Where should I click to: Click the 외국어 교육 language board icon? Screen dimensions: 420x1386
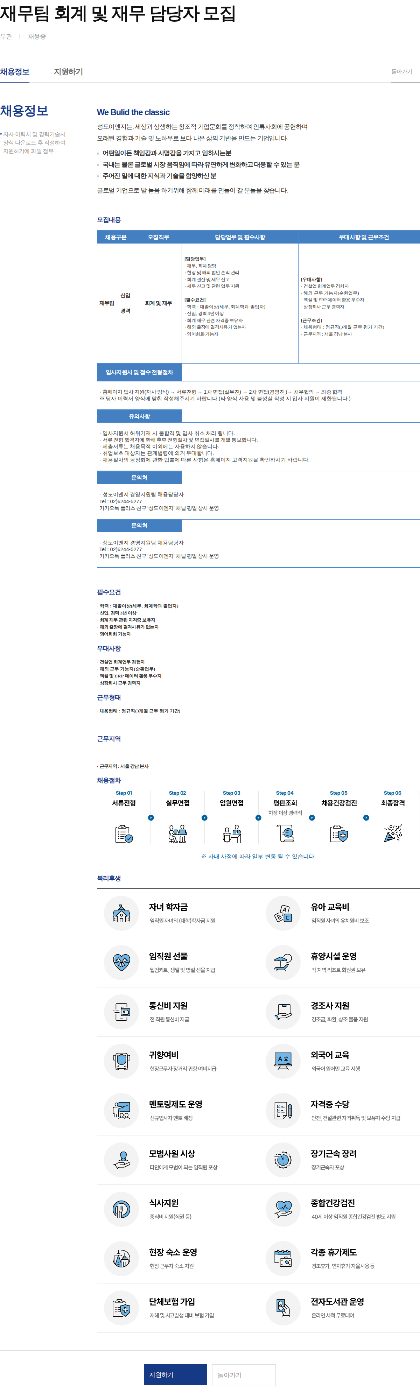click(283, 1061)
